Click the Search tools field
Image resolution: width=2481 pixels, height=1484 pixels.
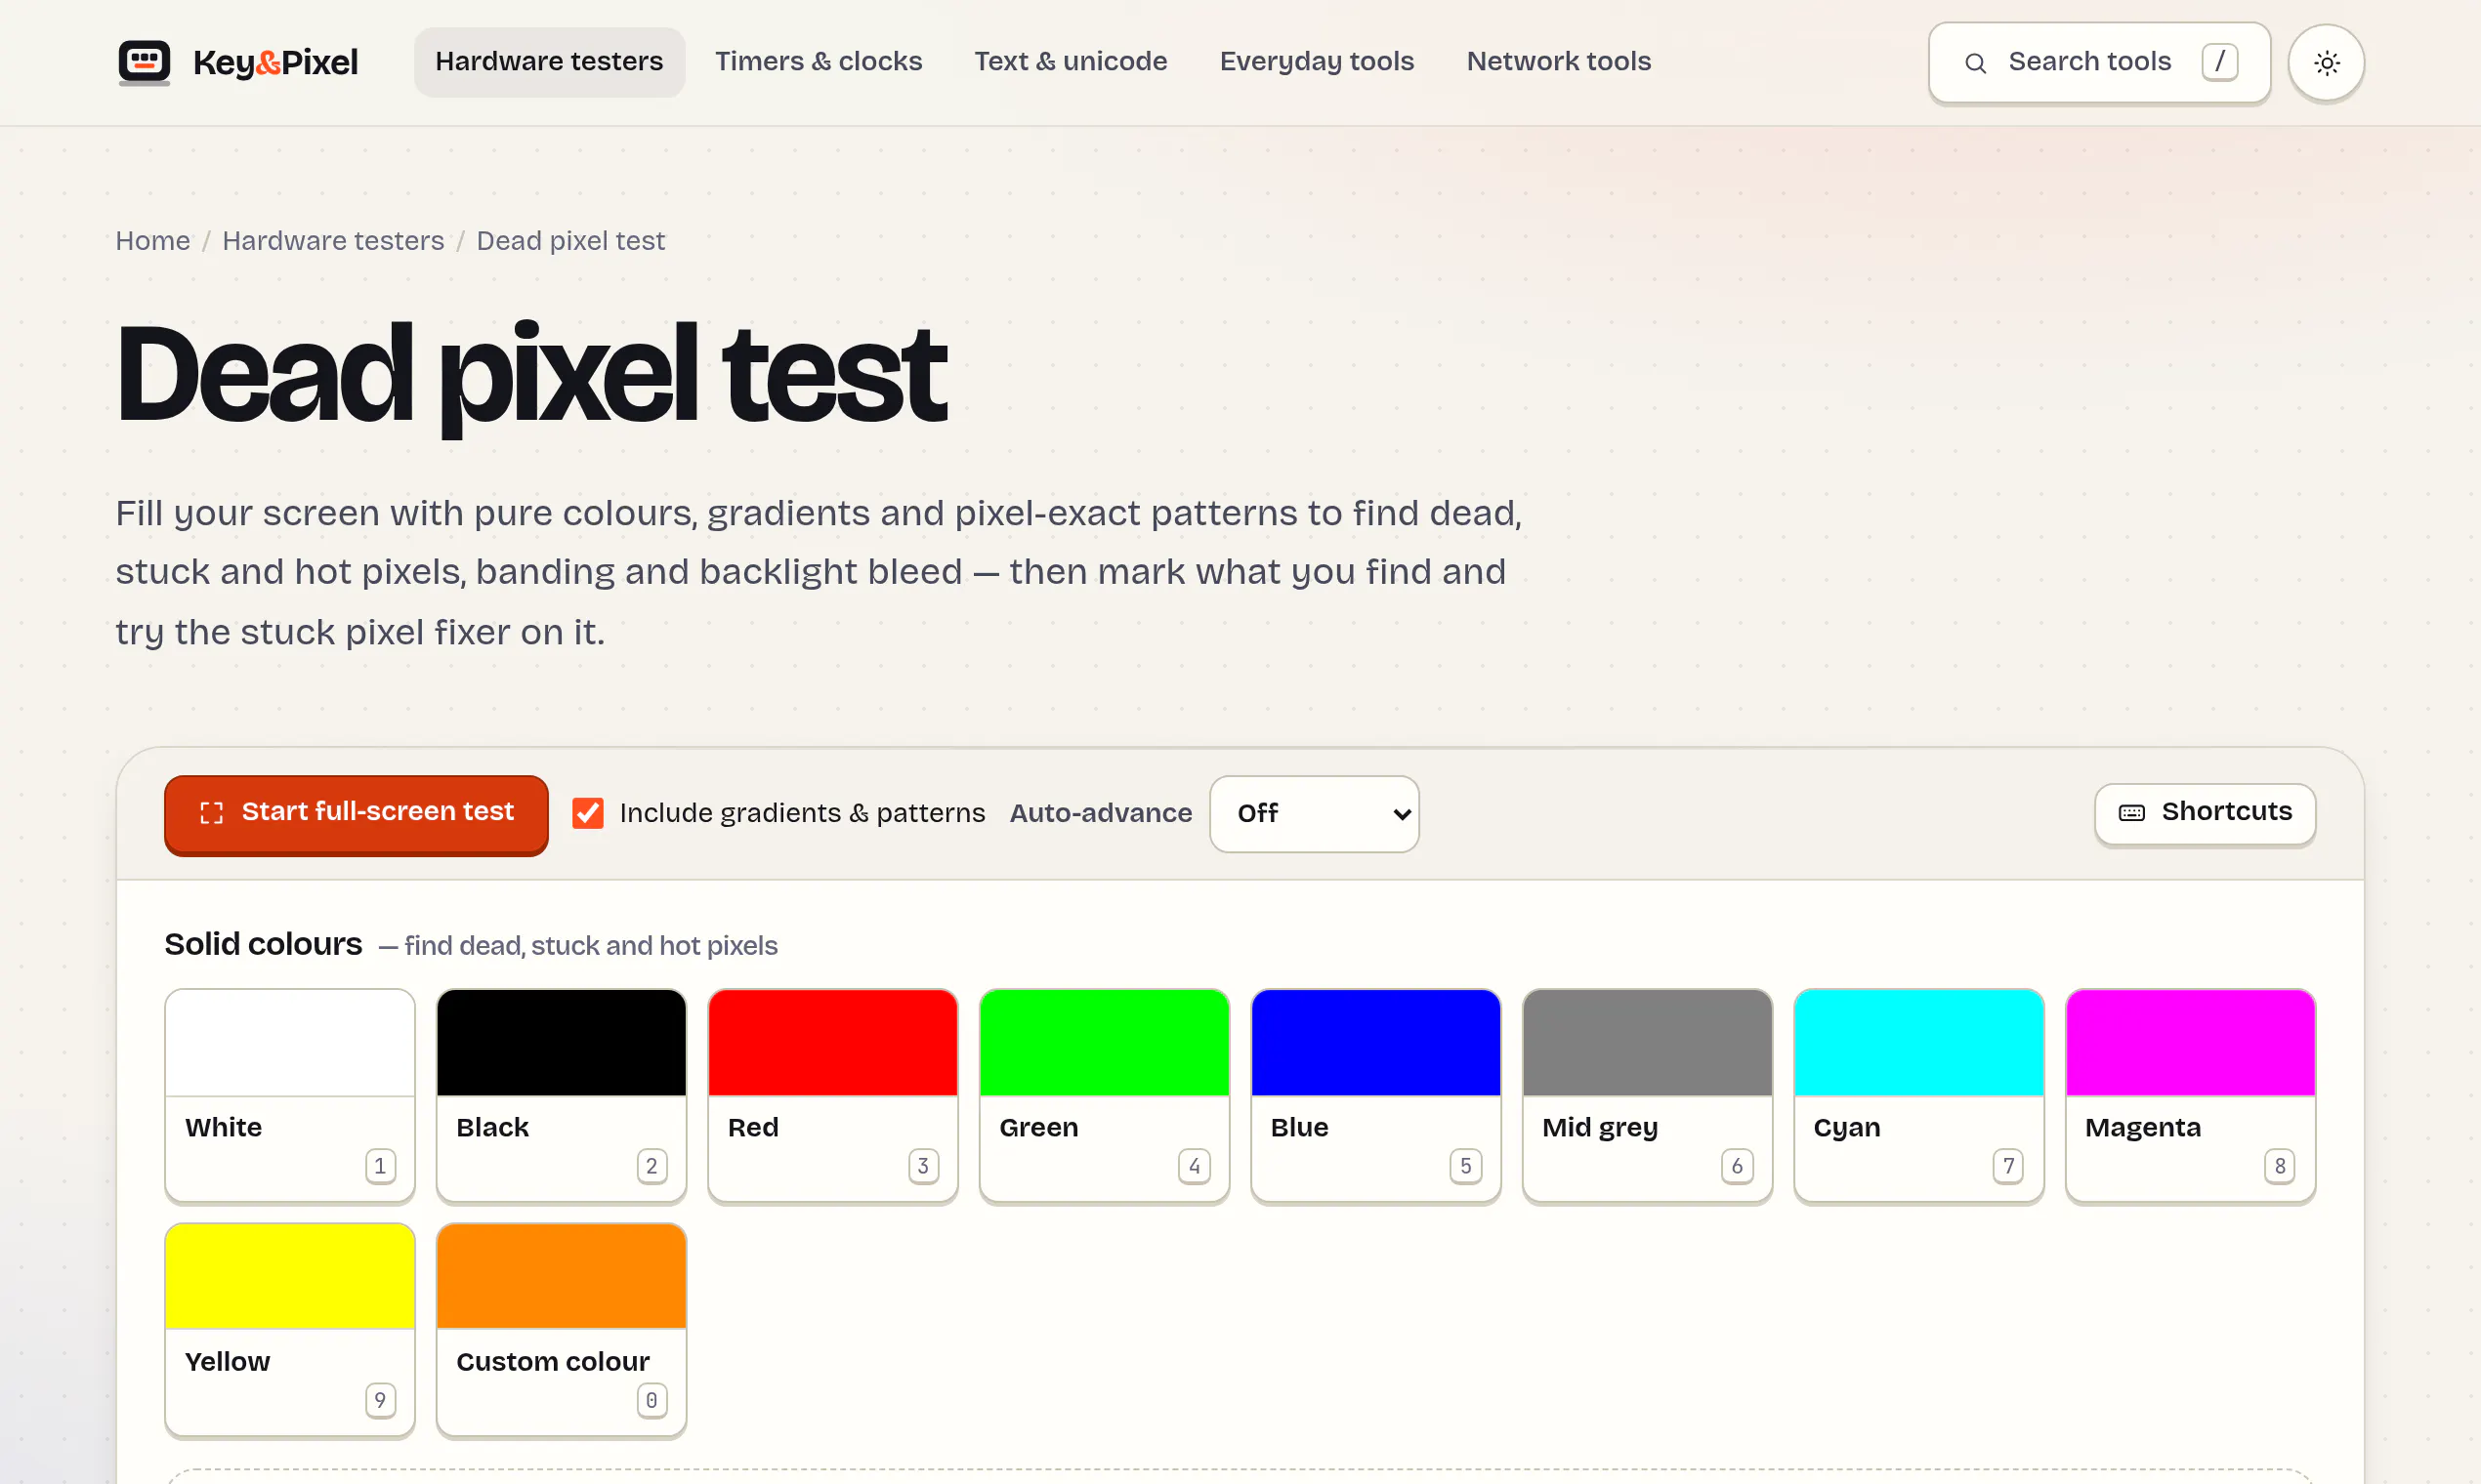(2099, 62)
